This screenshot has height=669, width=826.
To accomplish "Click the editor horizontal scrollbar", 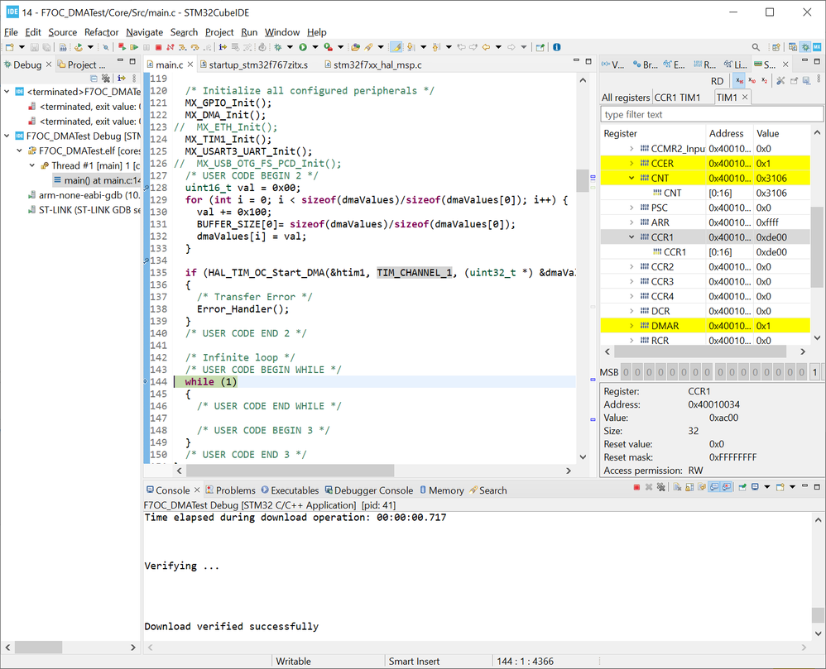I will coord(290,470).
